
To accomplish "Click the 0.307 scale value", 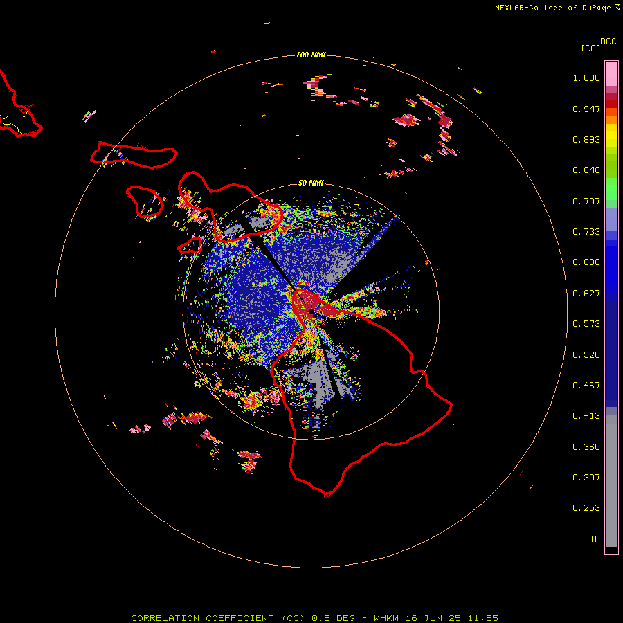I will 586,478.
